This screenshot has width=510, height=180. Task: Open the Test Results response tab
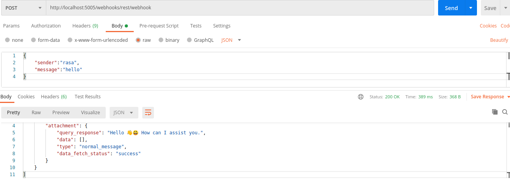coord(87,97)
